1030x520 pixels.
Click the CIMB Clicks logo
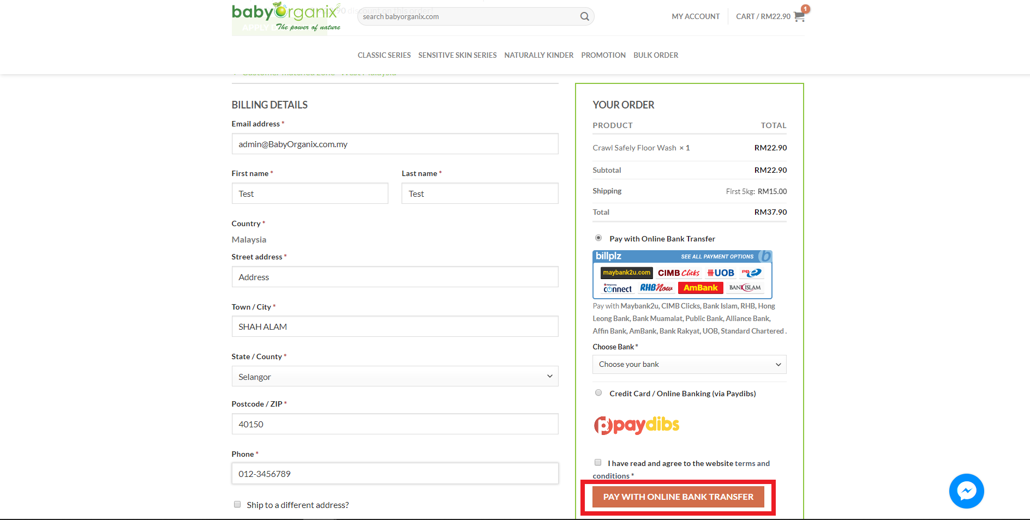pyautogui.click(x=679, y=273)
